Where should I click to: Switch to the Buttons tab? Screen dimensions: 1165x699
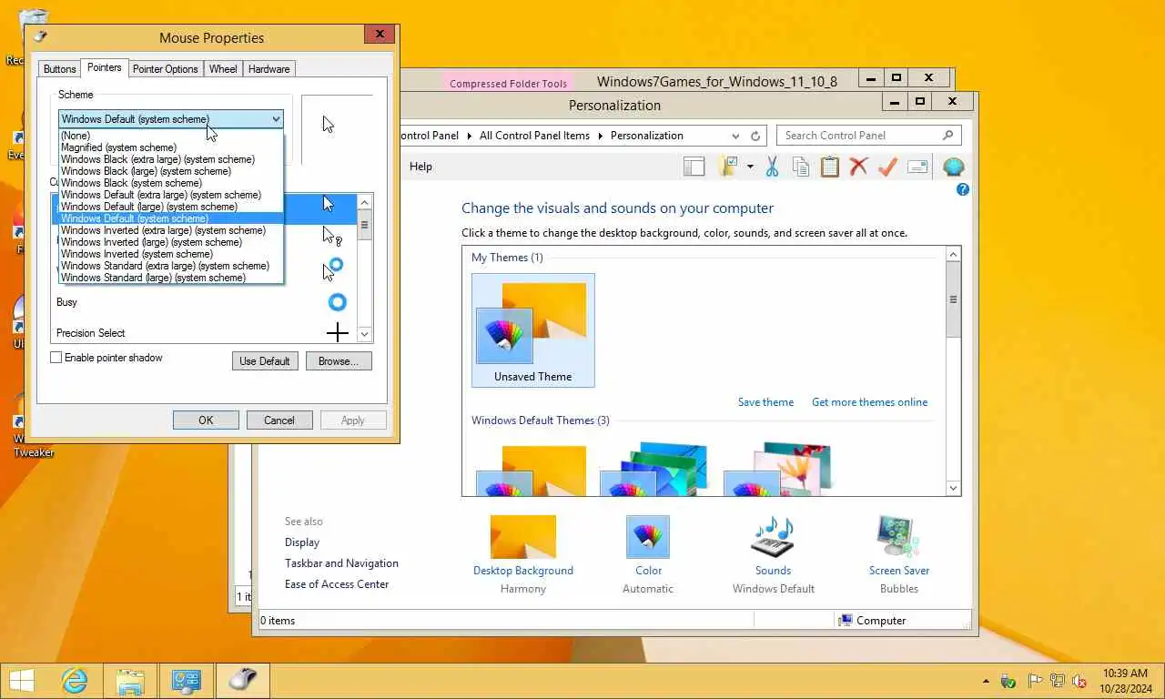pyautogui.click(x=60, y=69)
